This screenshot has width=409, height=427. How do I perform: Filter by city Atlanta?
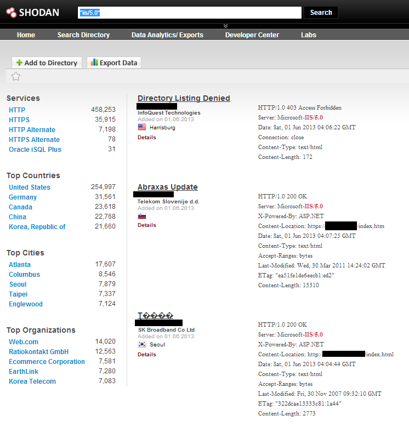click(20, 264)
